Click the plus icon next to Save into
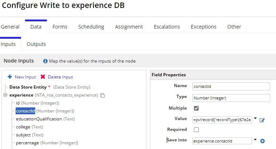 (263, 141)
